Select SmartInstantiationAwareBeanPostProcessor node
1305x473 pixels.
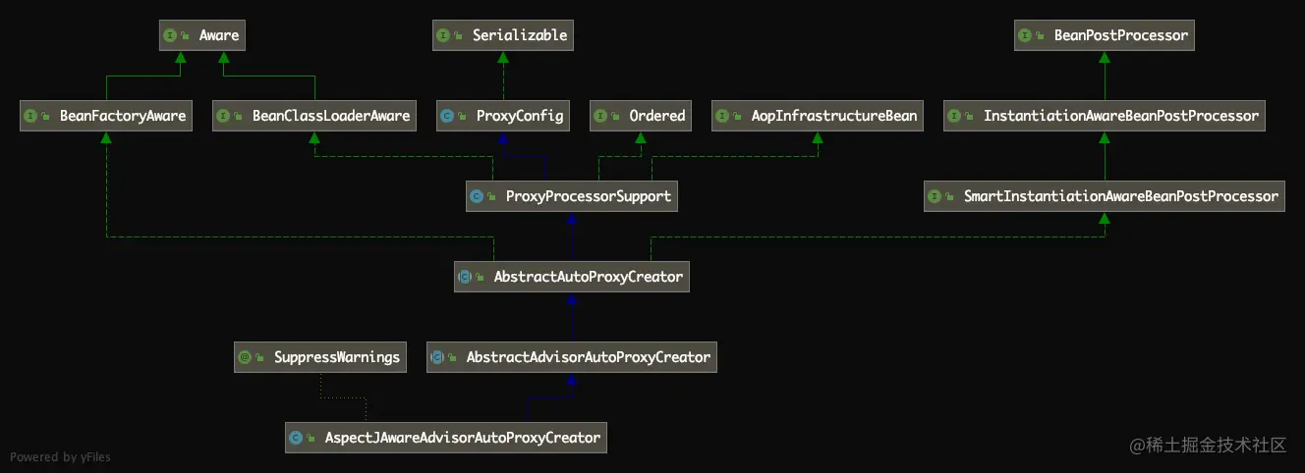point(1105,196)
